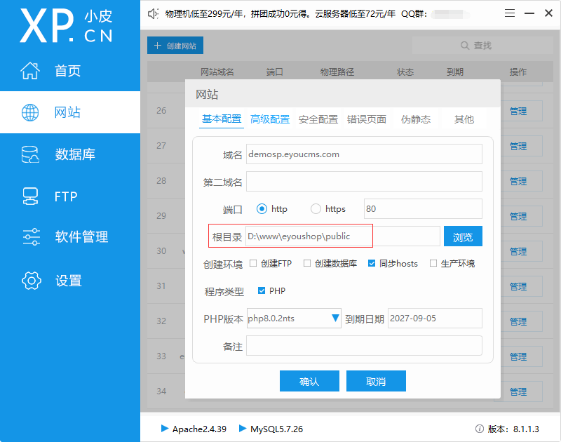The height and width of the screenshot is (442, 561).
Task: Click the database cloud icon
Action: [30, 154]
